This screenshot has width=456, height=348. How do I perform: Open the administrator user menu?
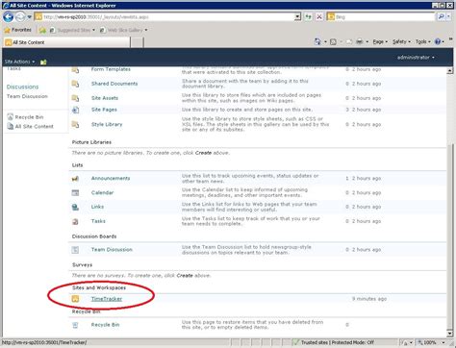tap(416, 58)
